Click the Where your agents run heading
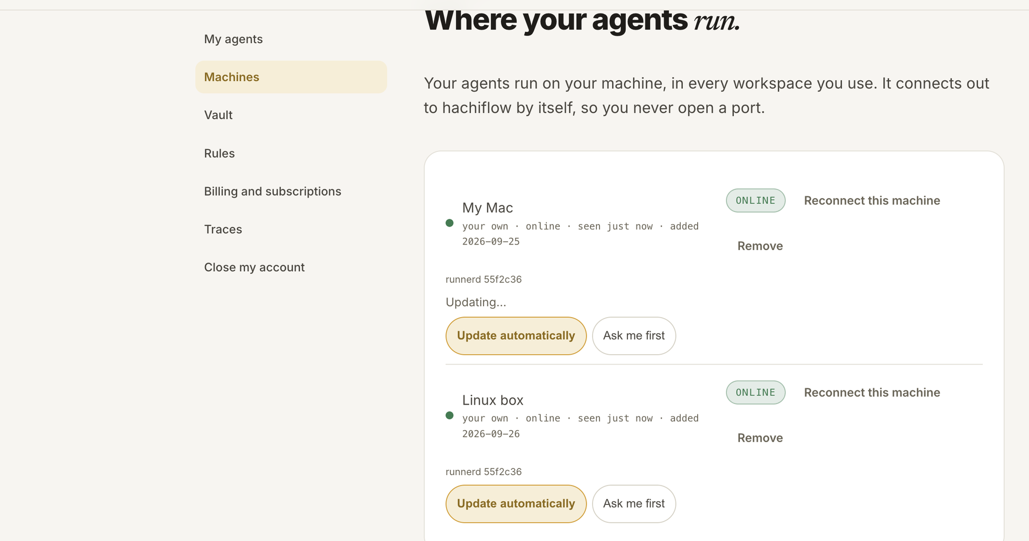 click(582, 21)
